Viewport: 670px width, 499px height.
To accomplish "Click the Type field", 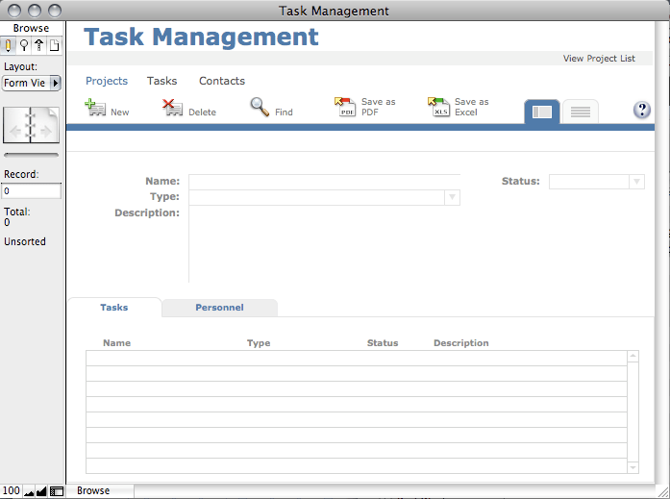I will pos(316,197).
